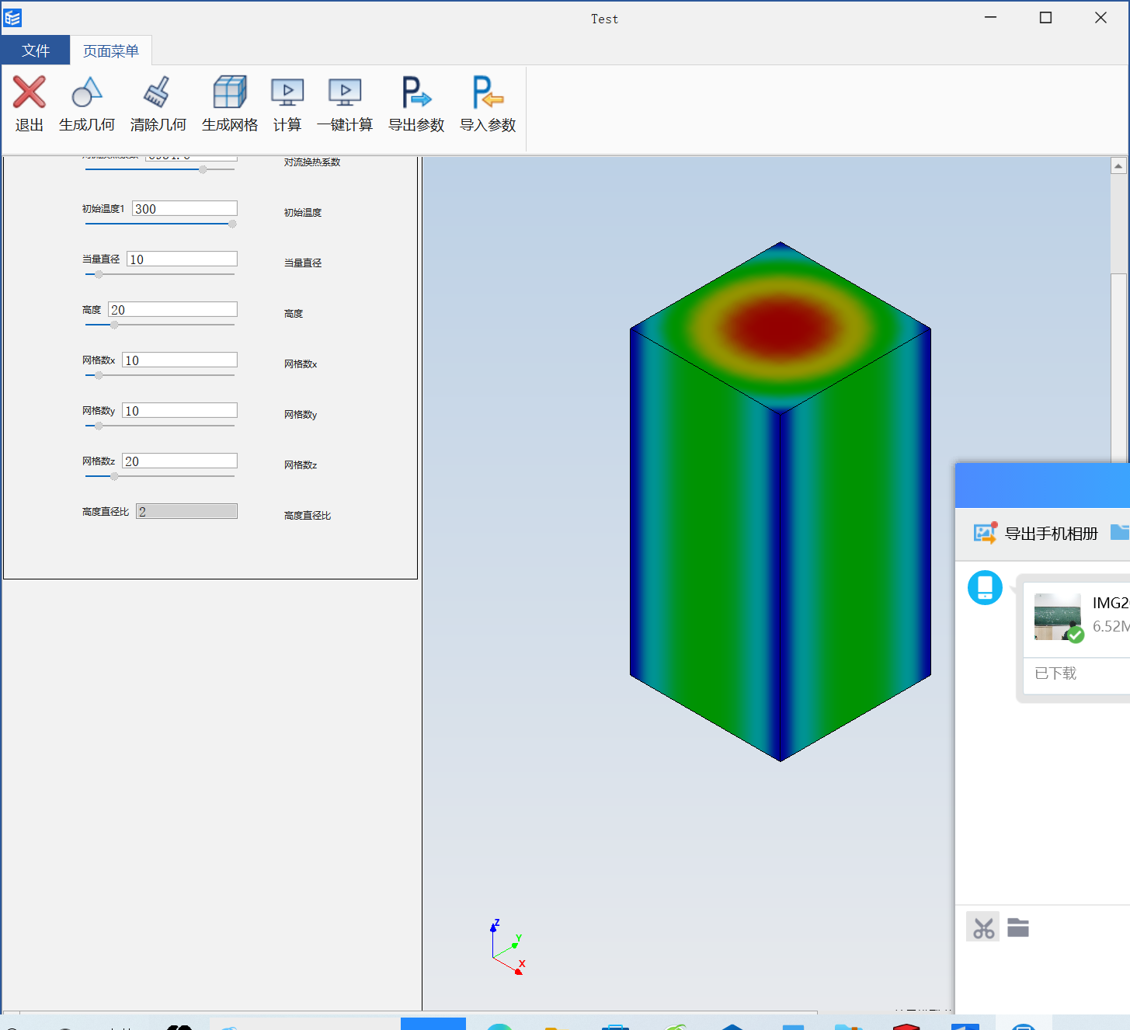Click the 导出手机相册 label
Viewport: 1130px width, 1030px height.
coord(1052,534)
